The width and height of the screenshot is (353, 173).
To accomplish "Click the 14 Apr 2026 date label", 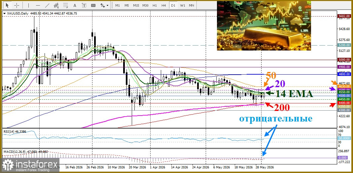I will (179, 168).
